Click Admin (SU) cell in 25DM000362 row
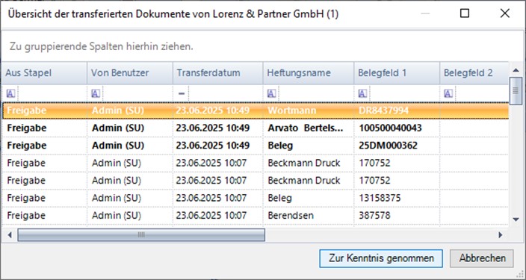This screenshot has width=526, height=280. click(x=130, y=145)
